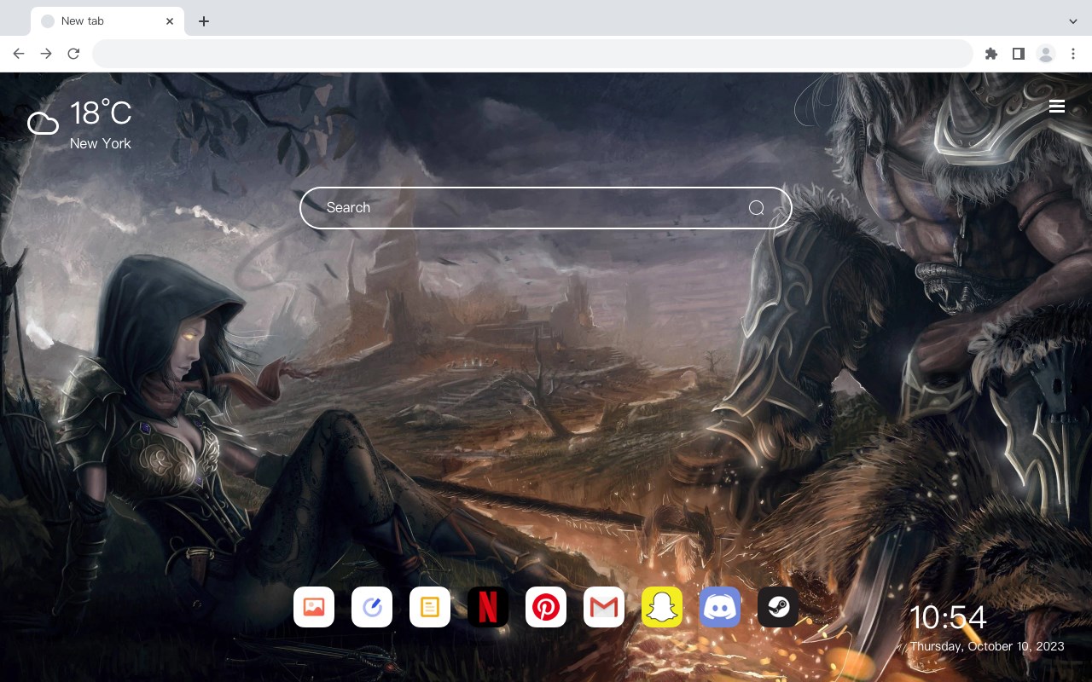Click the search magnifier icon
1092x682 pixels.
click(x=756, y=208)
